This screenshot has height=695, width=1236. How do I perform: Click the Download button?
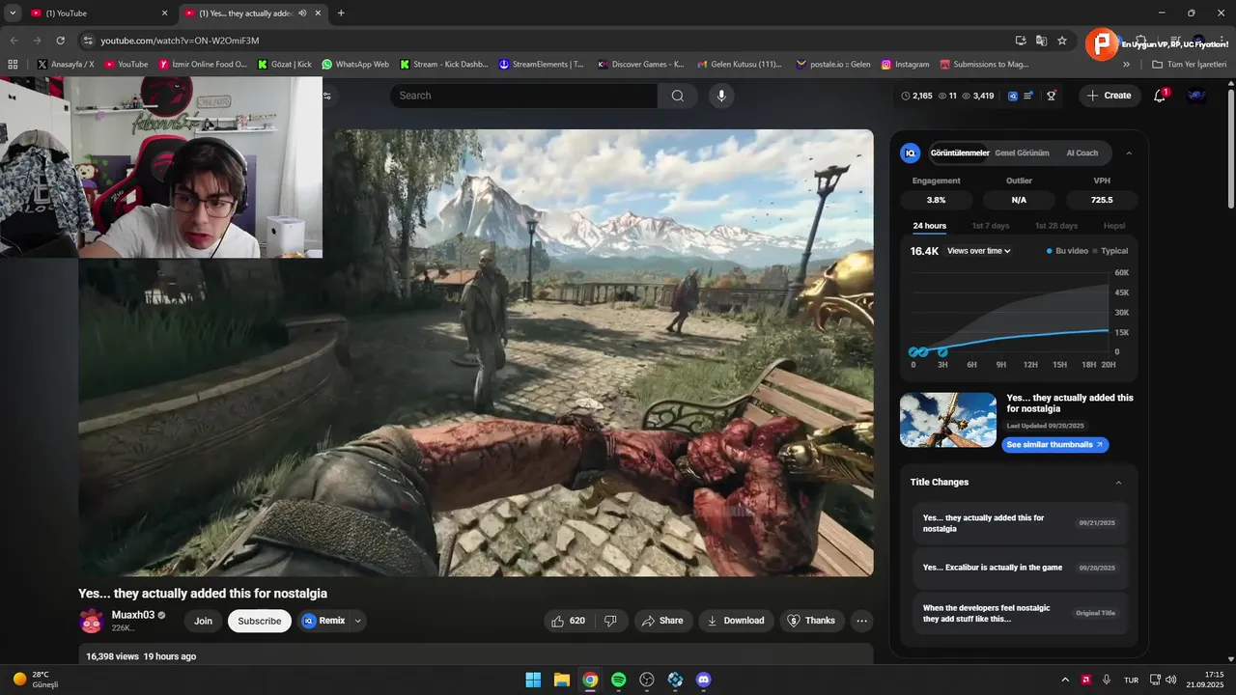[736, 621]
